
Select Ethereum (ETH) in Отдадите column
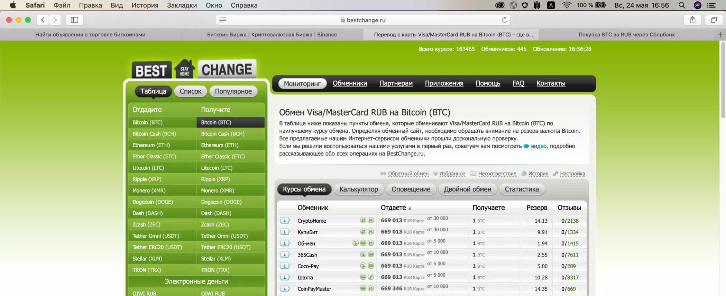click(x=162, y=145)
